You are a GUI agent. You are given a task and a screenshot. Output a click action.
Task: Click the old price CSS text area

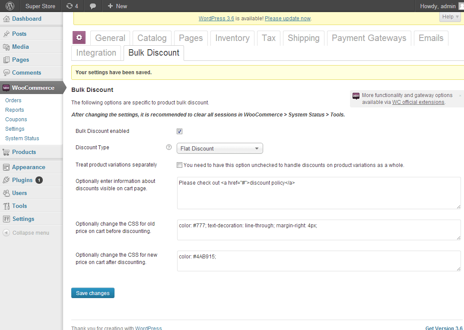[x=319, y=230]
